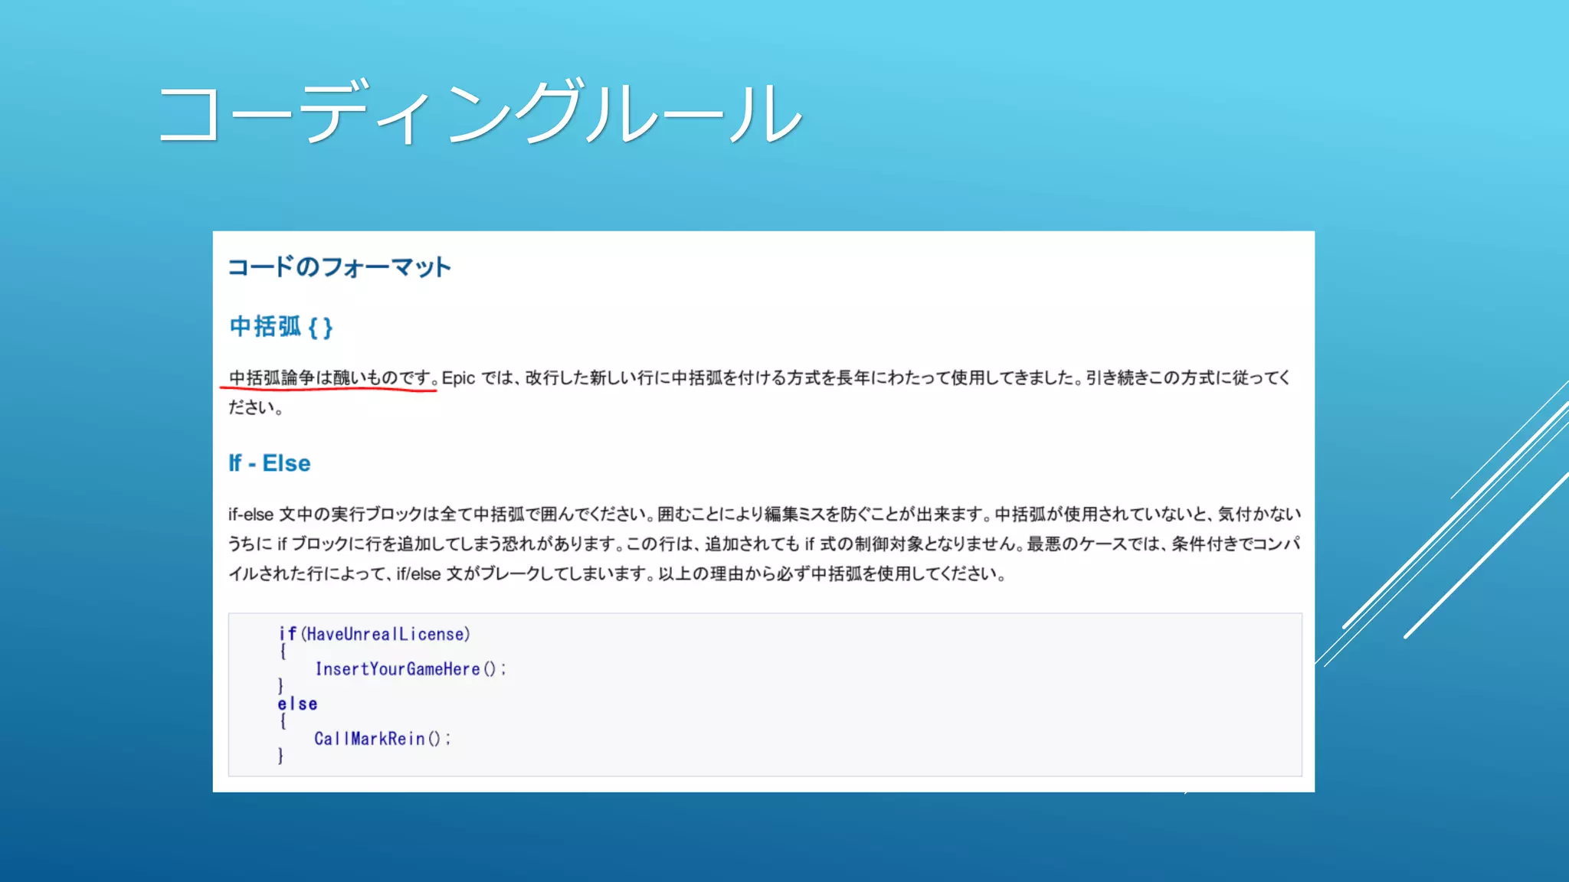
Task: Click the opening brace below the if line
Action: 283,652
